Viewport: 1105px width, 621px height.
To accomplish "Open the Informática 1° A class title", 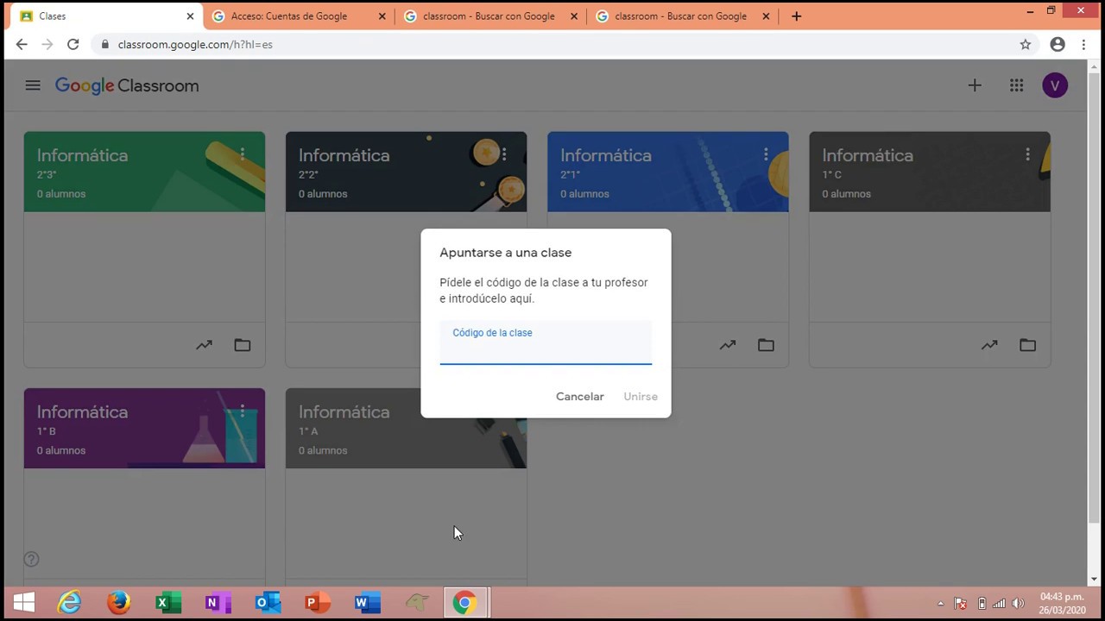I will pos(344,412).
